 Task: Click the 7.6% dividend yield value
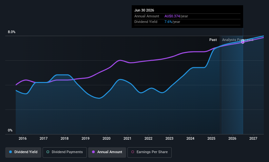tap(168, 22)
